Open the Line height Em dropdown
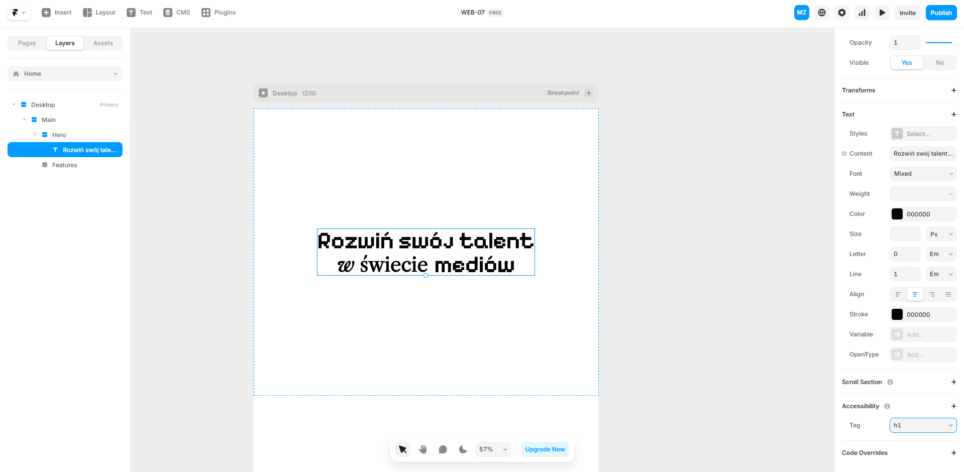 click(941, 274)
